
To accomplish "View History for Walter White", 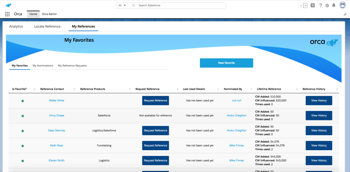I will coord(319,101).
